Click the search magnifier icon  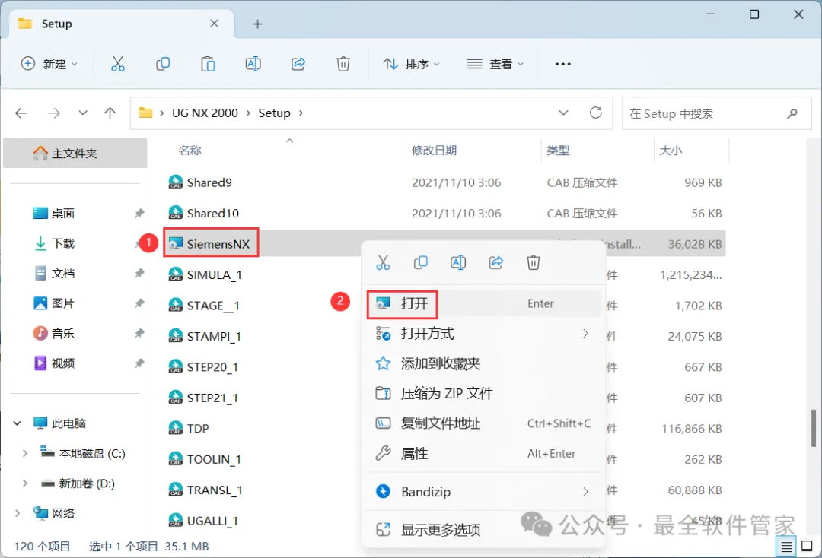pyautogui.click(x=792, y=113)
